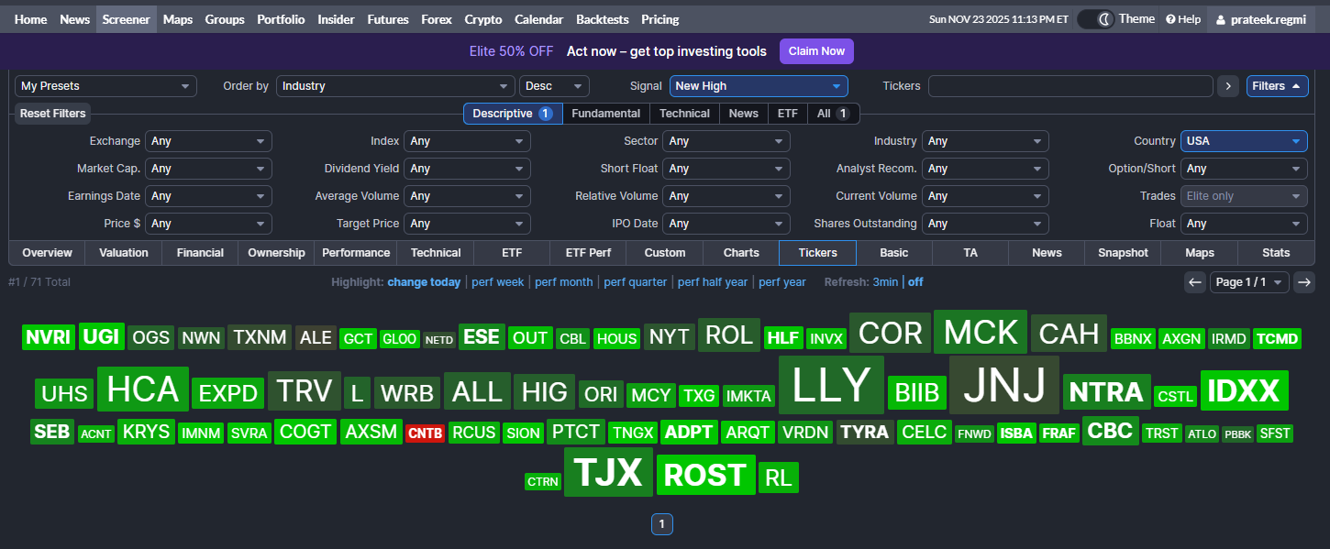The height and width of the screenshot is (549, 1330).
Task: Switch to the Charts view tab
Action: tap(741, 253)
